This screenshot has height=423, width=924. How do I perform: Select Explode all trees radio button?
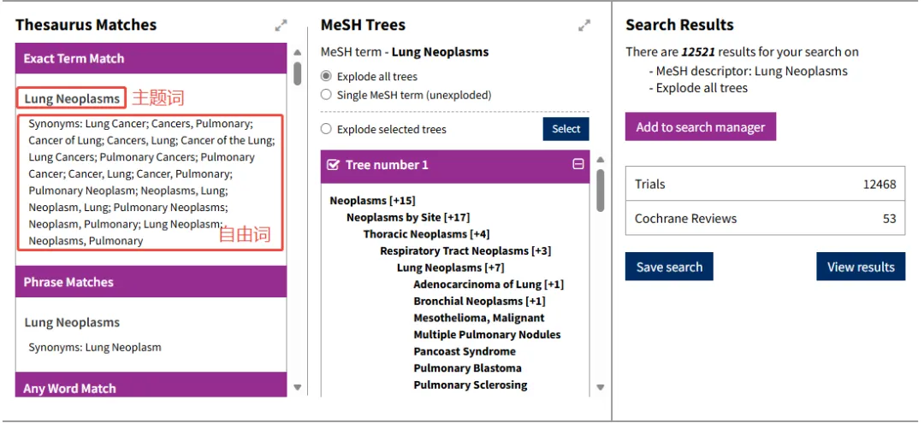(326, 76)
